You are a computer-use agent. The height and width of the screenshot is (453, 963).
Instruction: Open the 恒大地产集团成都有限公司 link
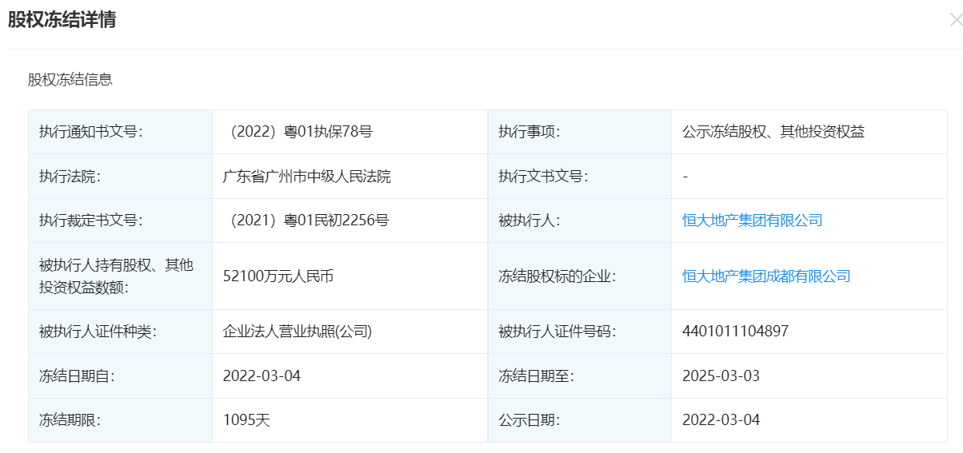point(766,276)
